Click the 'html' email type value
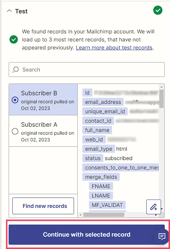 [122, 149]
